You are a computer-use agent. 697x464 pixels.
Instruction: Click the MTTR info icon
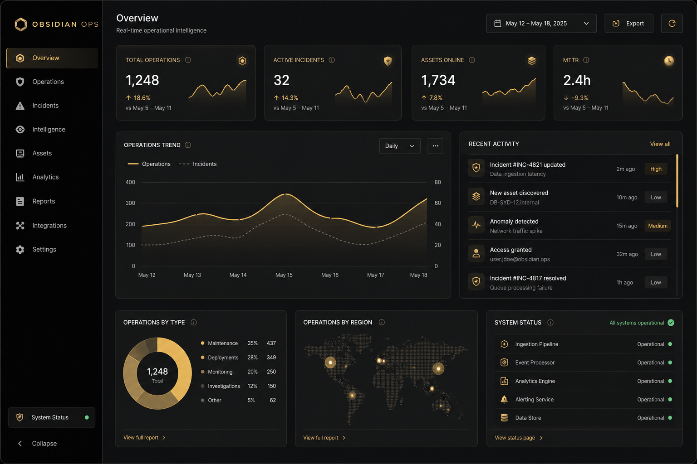pos(586,60)
